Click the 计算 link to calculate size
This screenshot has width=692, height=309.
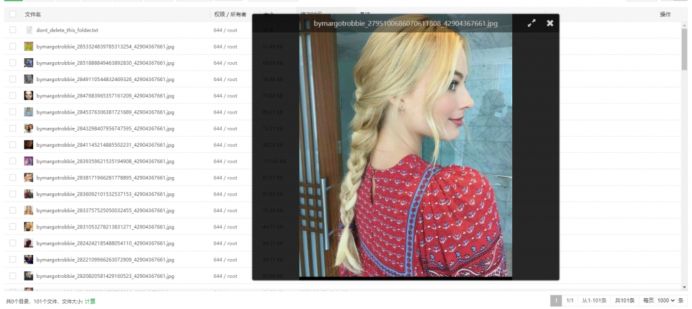pyautogui.click(x=90, y=302)
